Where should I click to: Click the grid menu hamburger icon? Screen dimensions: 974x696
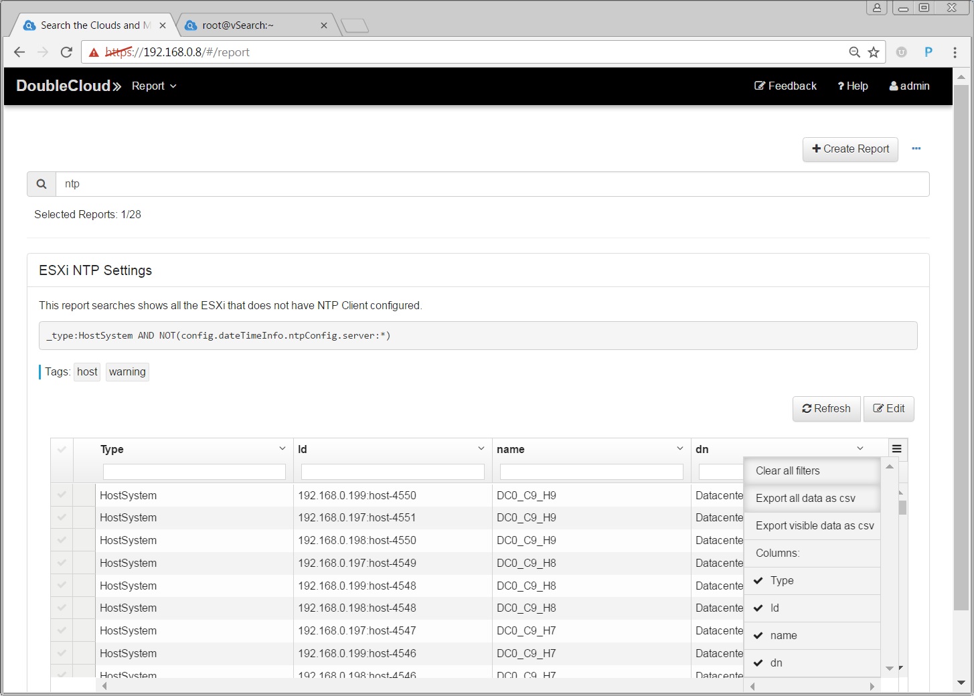896,449
